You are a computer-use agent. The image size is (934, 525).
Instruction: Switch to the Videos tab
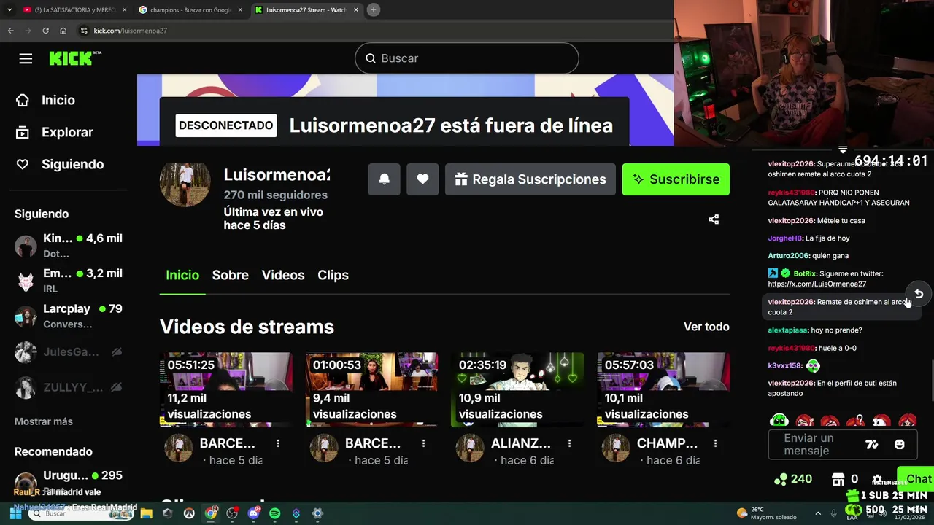tap(283, 275)
